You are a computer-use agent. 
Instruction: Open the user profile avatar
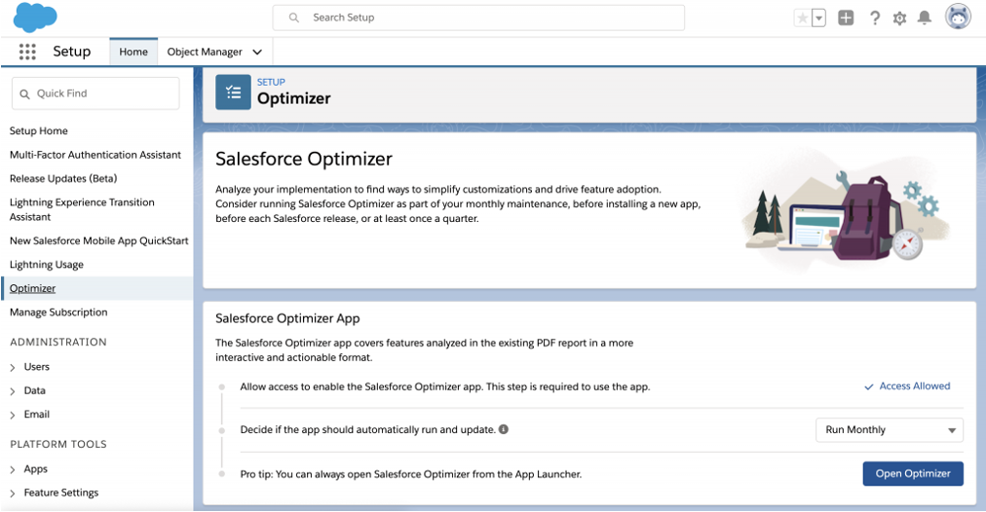tap(958, 17)
